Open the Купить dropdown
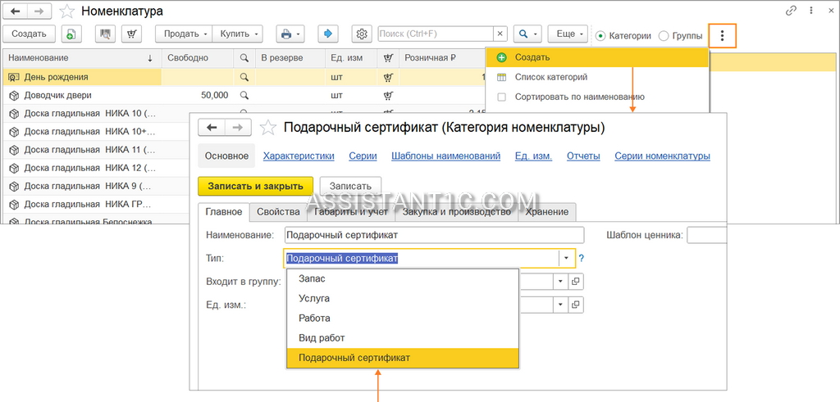Screen dimensions: 840x402 (x=237, y=34)
